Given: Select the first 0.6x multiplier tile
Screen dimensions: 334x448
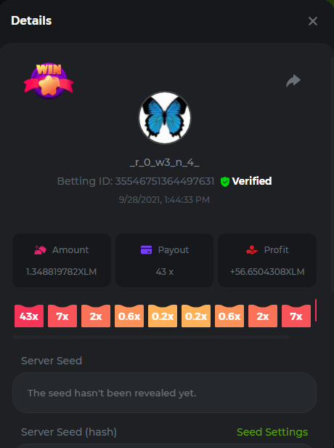Looking at the screenshot, I should click(x=129, y=316).
